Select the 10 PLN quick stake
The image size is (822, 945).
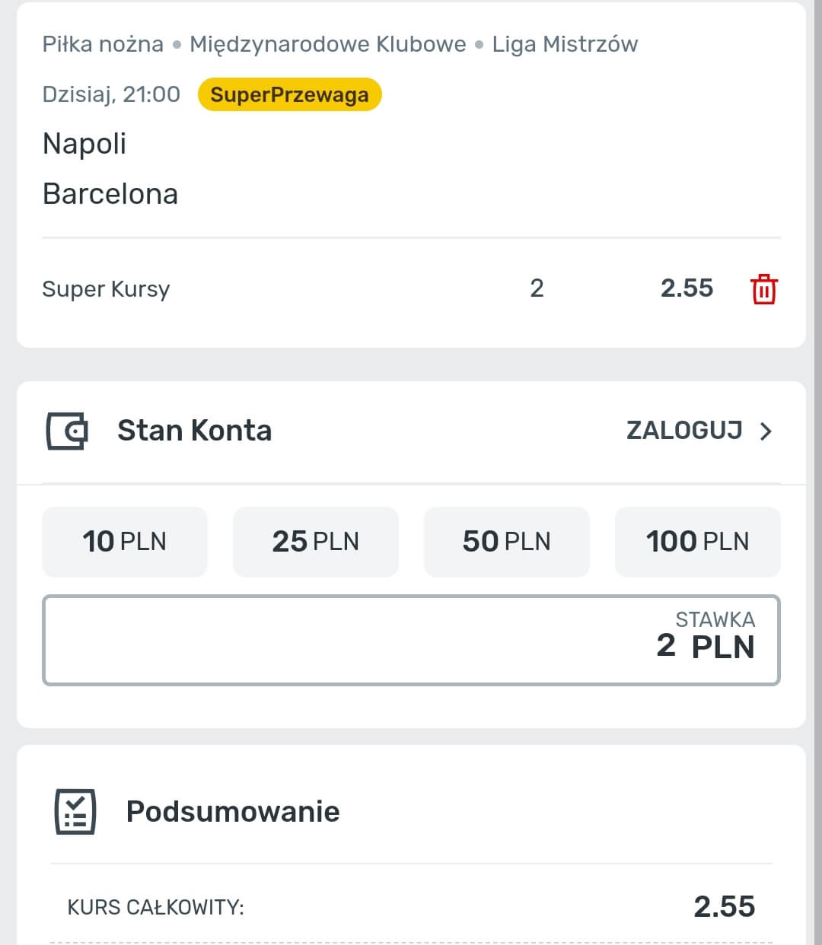pos(125,541)
